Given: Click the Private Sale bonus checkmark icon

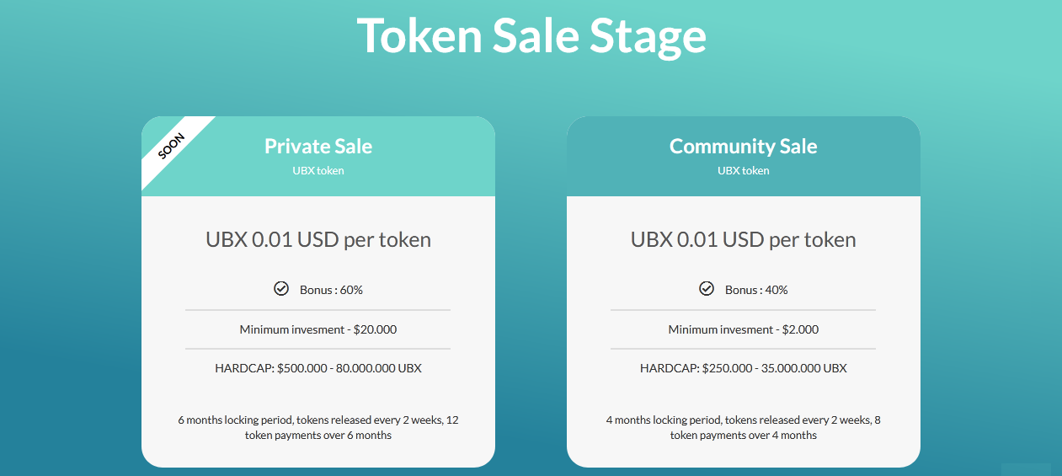Looking at the screenshot, I should point(281,289).
